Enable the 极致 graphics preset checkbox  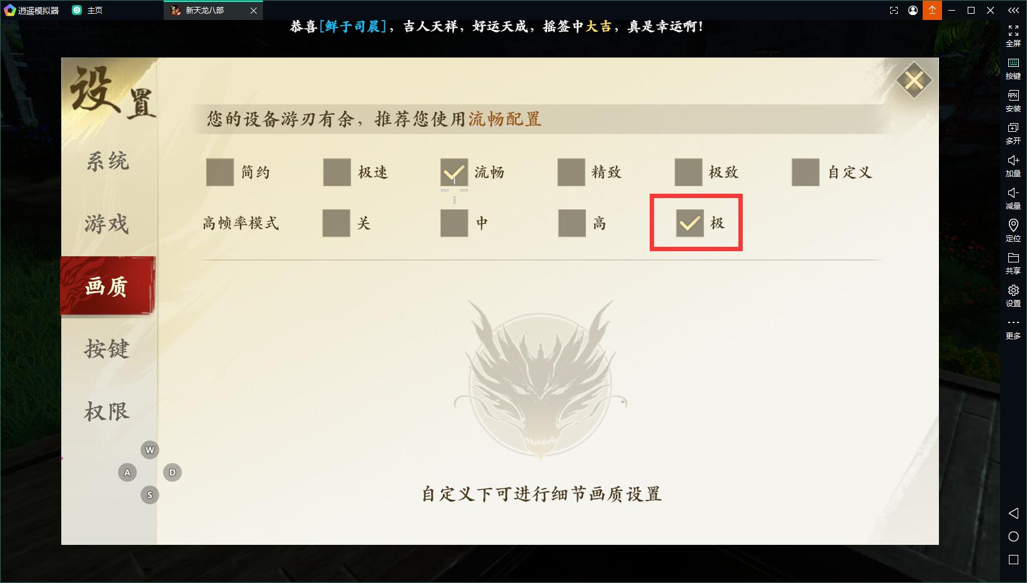pos(688,172)
